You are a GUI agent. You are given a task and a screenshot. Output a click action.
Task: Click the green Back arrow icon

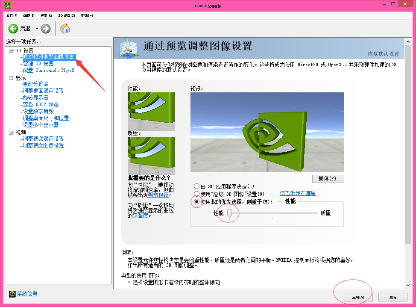pos(13,29)
